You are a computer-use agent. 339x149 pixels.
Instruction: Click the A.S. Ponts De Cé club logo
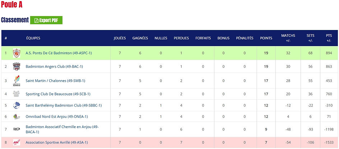click(17, 53)
